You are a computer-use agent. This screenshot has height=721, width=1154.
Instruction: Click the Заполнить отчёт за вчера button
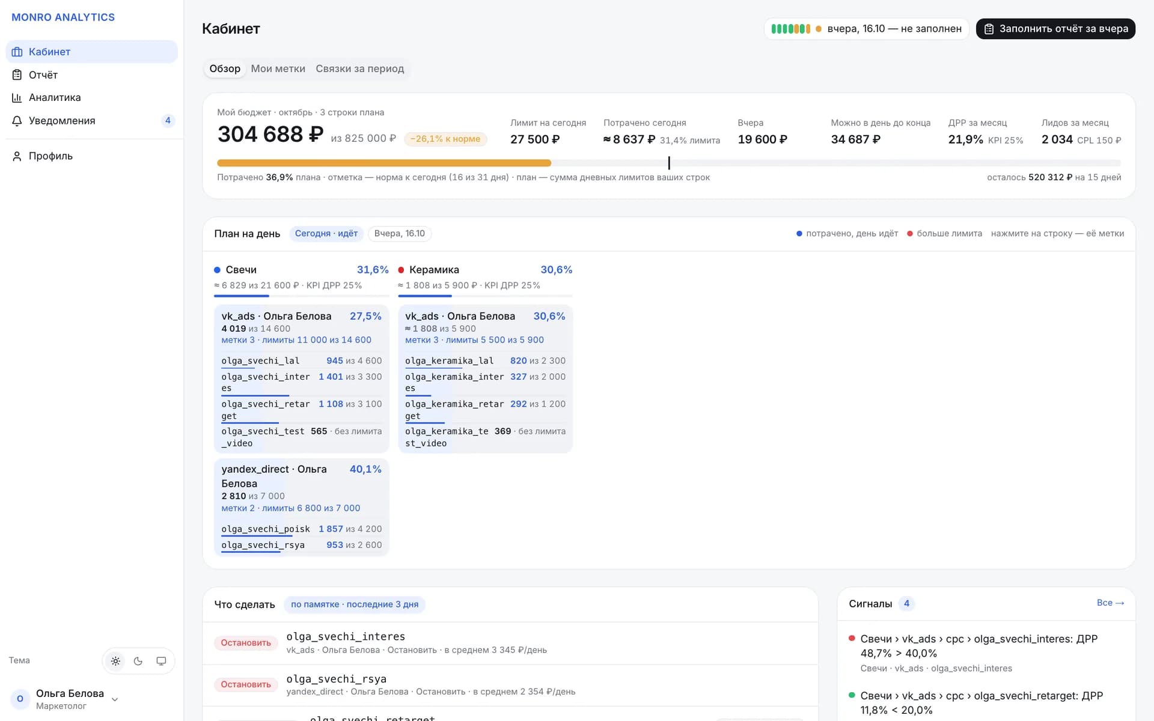pos(1055,29)
